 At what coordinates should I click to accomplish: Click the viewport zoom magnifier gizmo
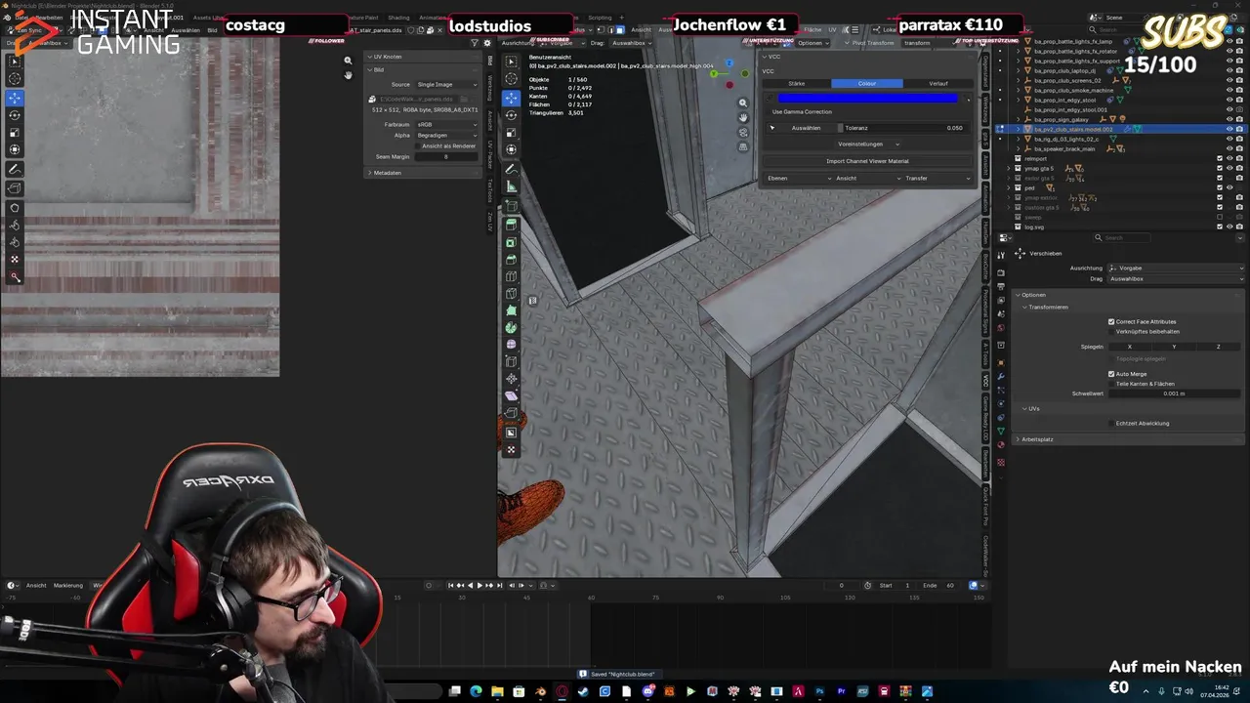pos(742,103)
